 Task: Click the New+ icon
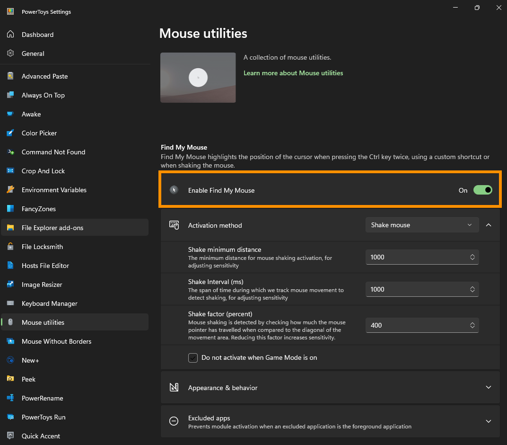point(10,360)
